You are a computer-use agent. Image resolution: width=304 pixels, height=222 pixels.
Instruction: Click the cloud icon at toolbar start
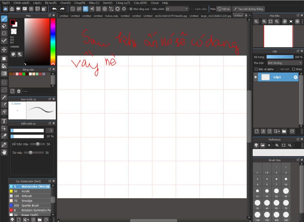5,9
